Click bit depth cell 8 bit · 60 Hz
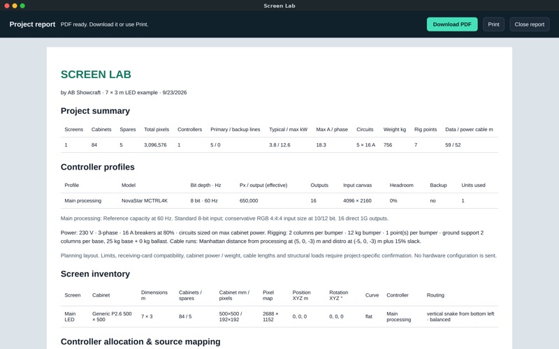559x349 pixels. pyautogui.click(x=204, y=200)
